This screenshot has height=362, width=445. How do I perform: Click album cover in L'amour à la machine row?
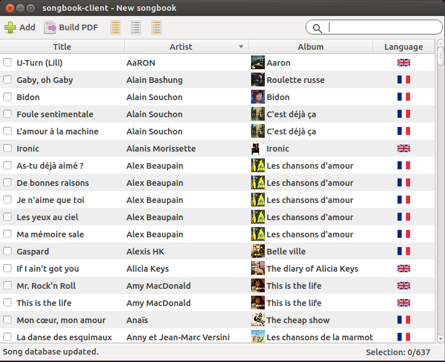tap(258, 132)
